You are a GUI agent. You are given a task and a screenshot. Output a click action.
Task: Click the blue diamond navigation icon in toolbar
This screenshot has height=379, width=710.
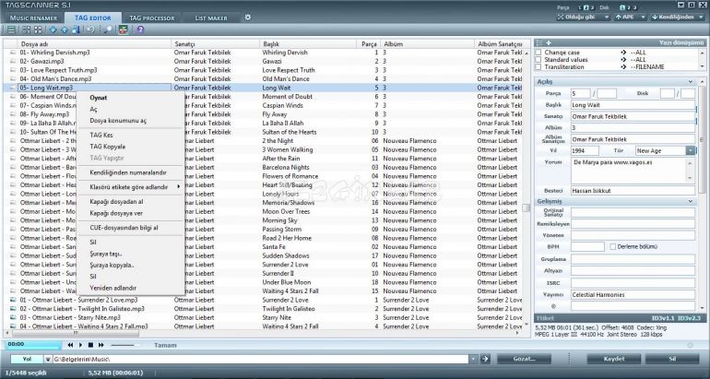click(x=53, y=30)
